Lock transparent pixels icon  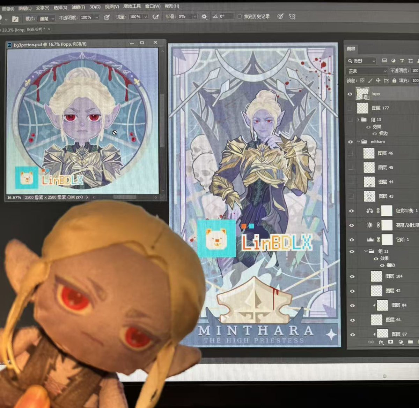coord(362,80)
